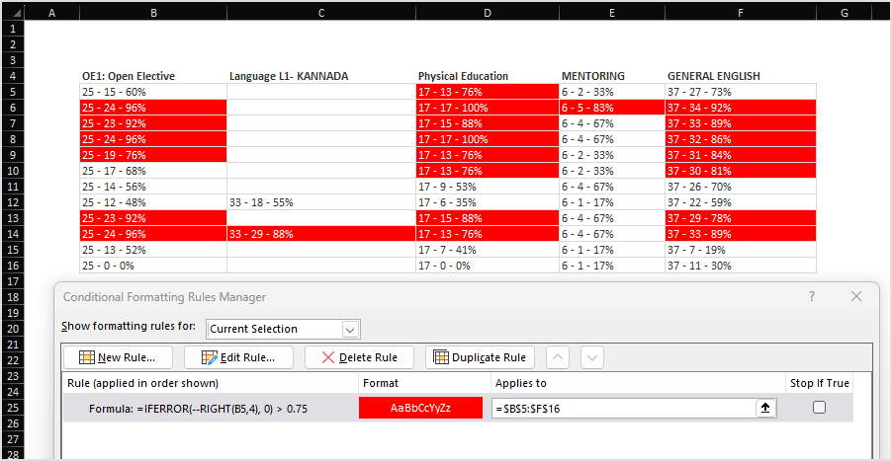This screenshot has width=892, height=461.
Task: Select column C header
Action: (x=321, y=13)
